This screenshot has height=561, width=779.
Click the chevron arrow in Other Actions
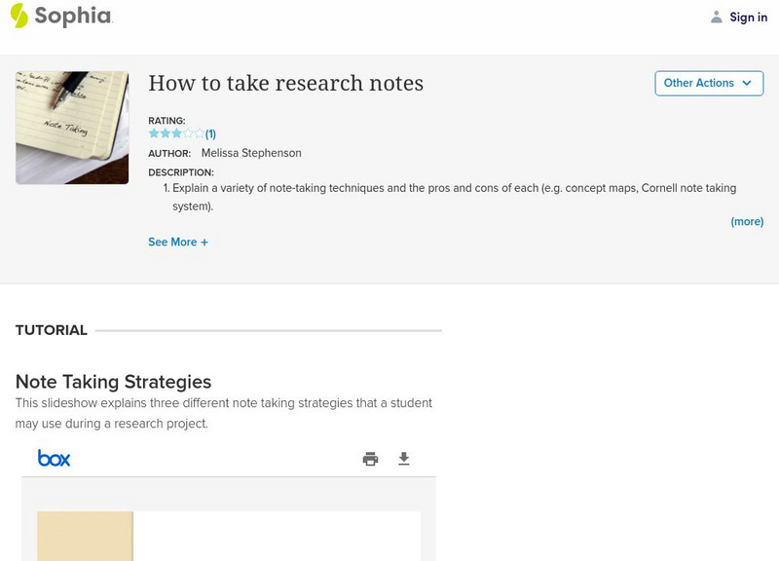coord(747,83)
